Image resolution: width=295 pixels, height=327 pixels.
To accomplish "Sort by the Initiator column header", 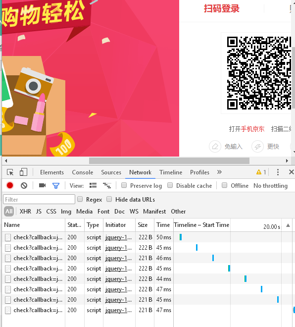I will (119, 225).
